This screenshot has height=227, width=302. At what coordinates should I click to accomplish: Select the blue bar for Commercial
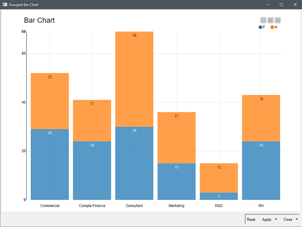click(x=50, y=163)
